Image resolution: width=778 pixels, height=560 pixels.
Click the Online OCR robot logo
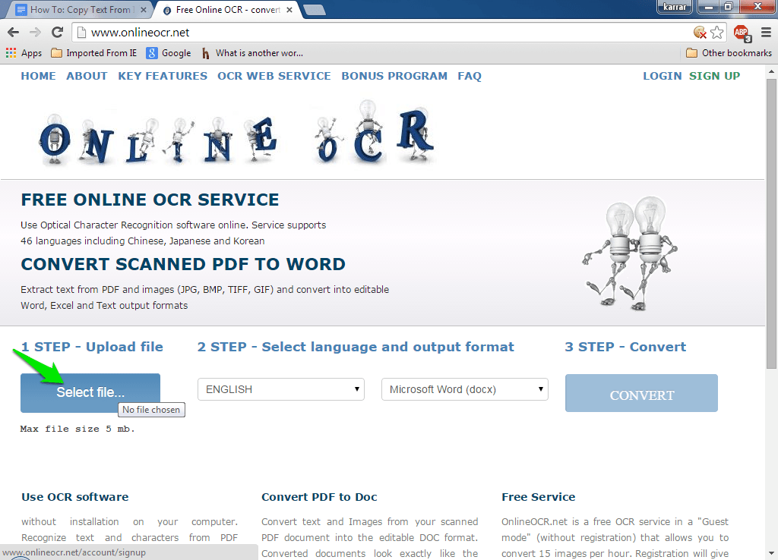pos(236,134)
